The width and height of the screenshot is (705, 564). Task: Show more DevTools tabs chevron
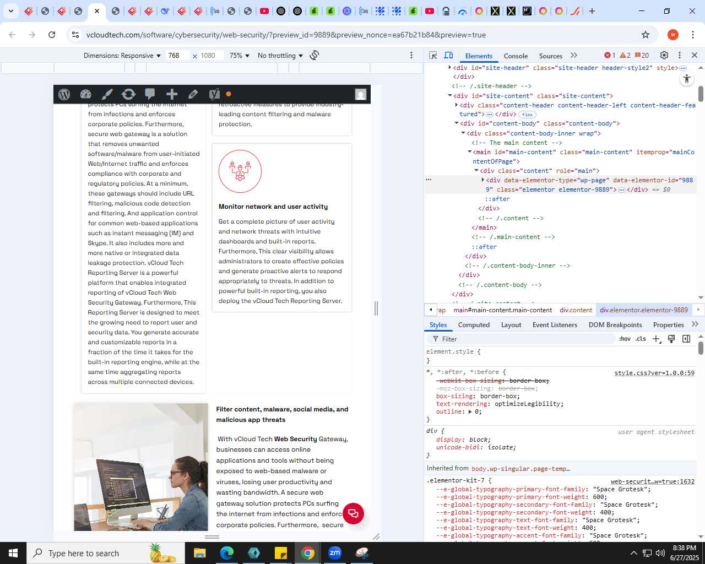coord(574,55)
